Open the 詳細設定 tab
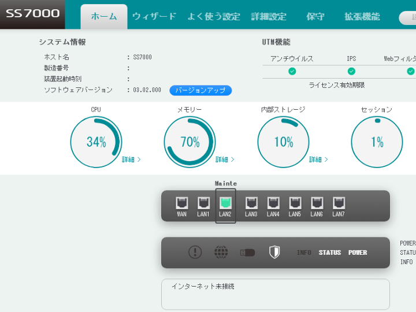 [269, 16]
